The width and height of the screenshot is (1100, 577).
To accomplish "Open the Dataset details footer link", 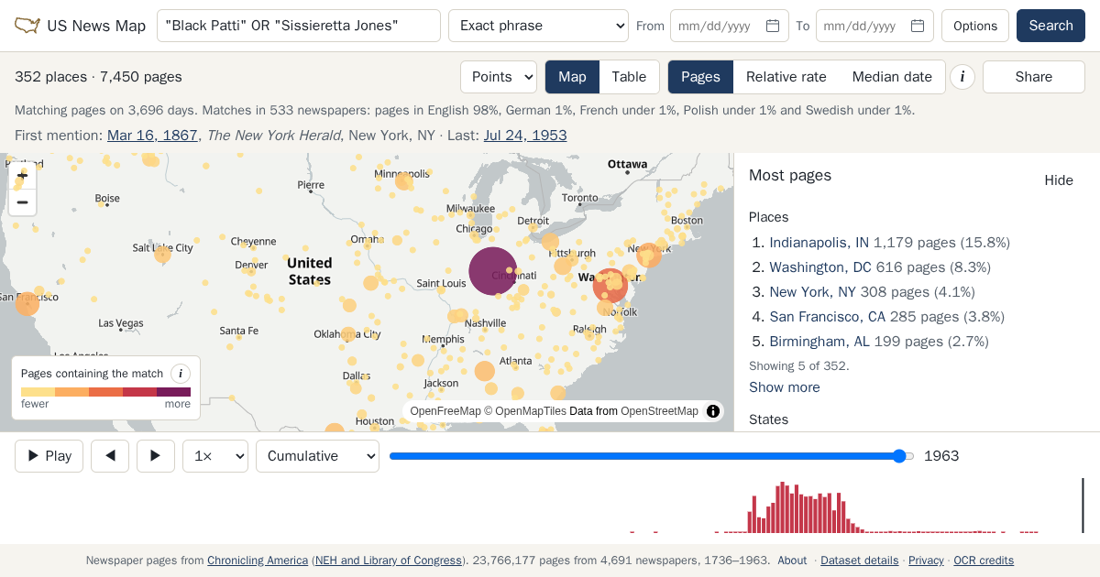I will tap(859, 561).
